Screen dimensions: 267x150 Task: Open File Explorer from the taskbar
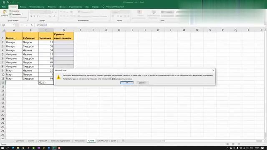tap(18, 148)
